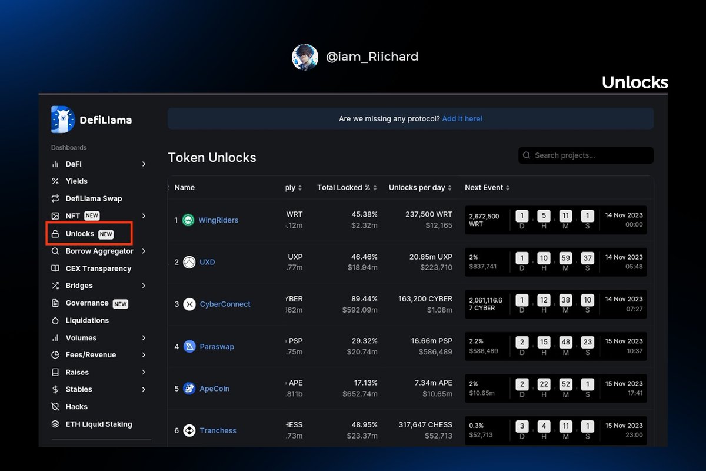Viewport: 706px width, 471px height.
Task: Expand the Borrow Aggregator chevron
Action: click(x=144, y=251)
